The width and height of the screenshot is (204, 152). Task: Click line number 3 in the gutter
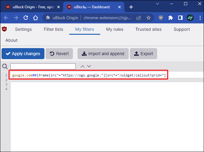pos(6,84)
